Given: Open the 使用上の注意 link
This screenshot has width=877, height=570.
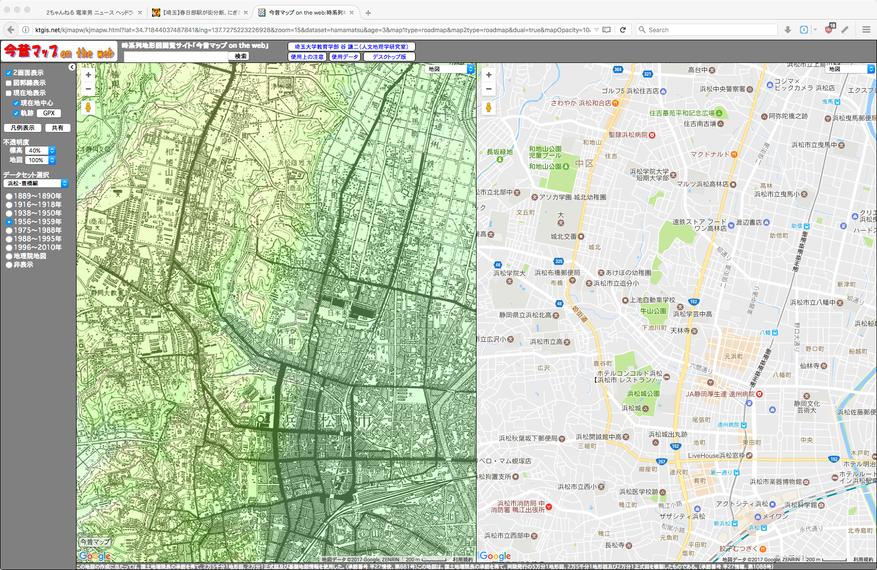Looking at the screenshot, I should coord(307,57).
